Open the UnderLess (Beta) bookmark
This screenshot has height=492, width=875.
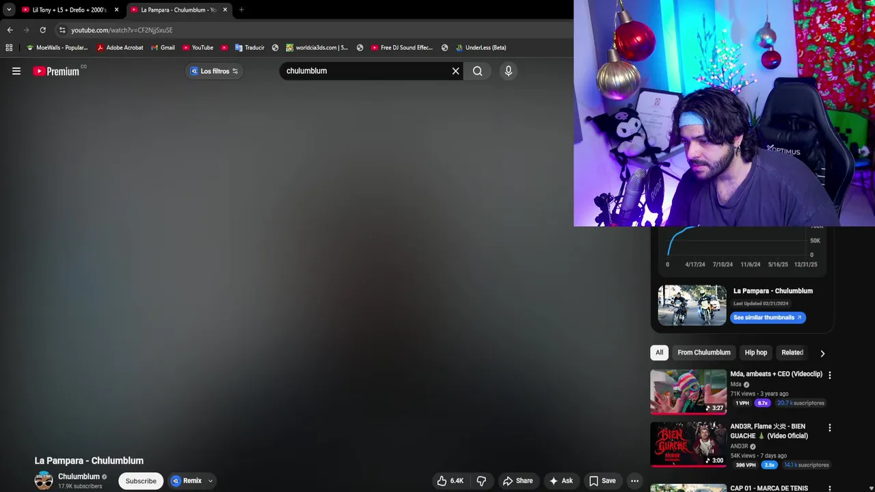click(480, 48)
